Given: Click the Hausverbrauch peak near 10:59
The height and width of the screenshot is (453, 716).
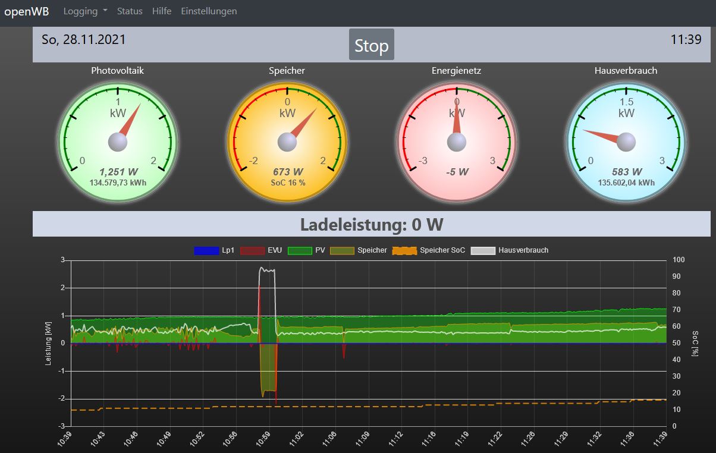Looking at the screenshot, I should (268, 270).
